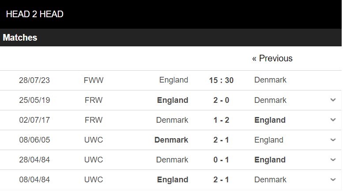This screenshot has height=196, width=343.
Task: Expand the 08/04/84 match details chevron
Action: pos(333,180)
